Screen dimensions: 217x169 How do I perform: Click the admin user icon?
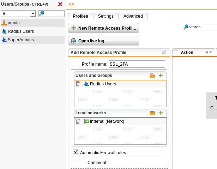[4, 23]
